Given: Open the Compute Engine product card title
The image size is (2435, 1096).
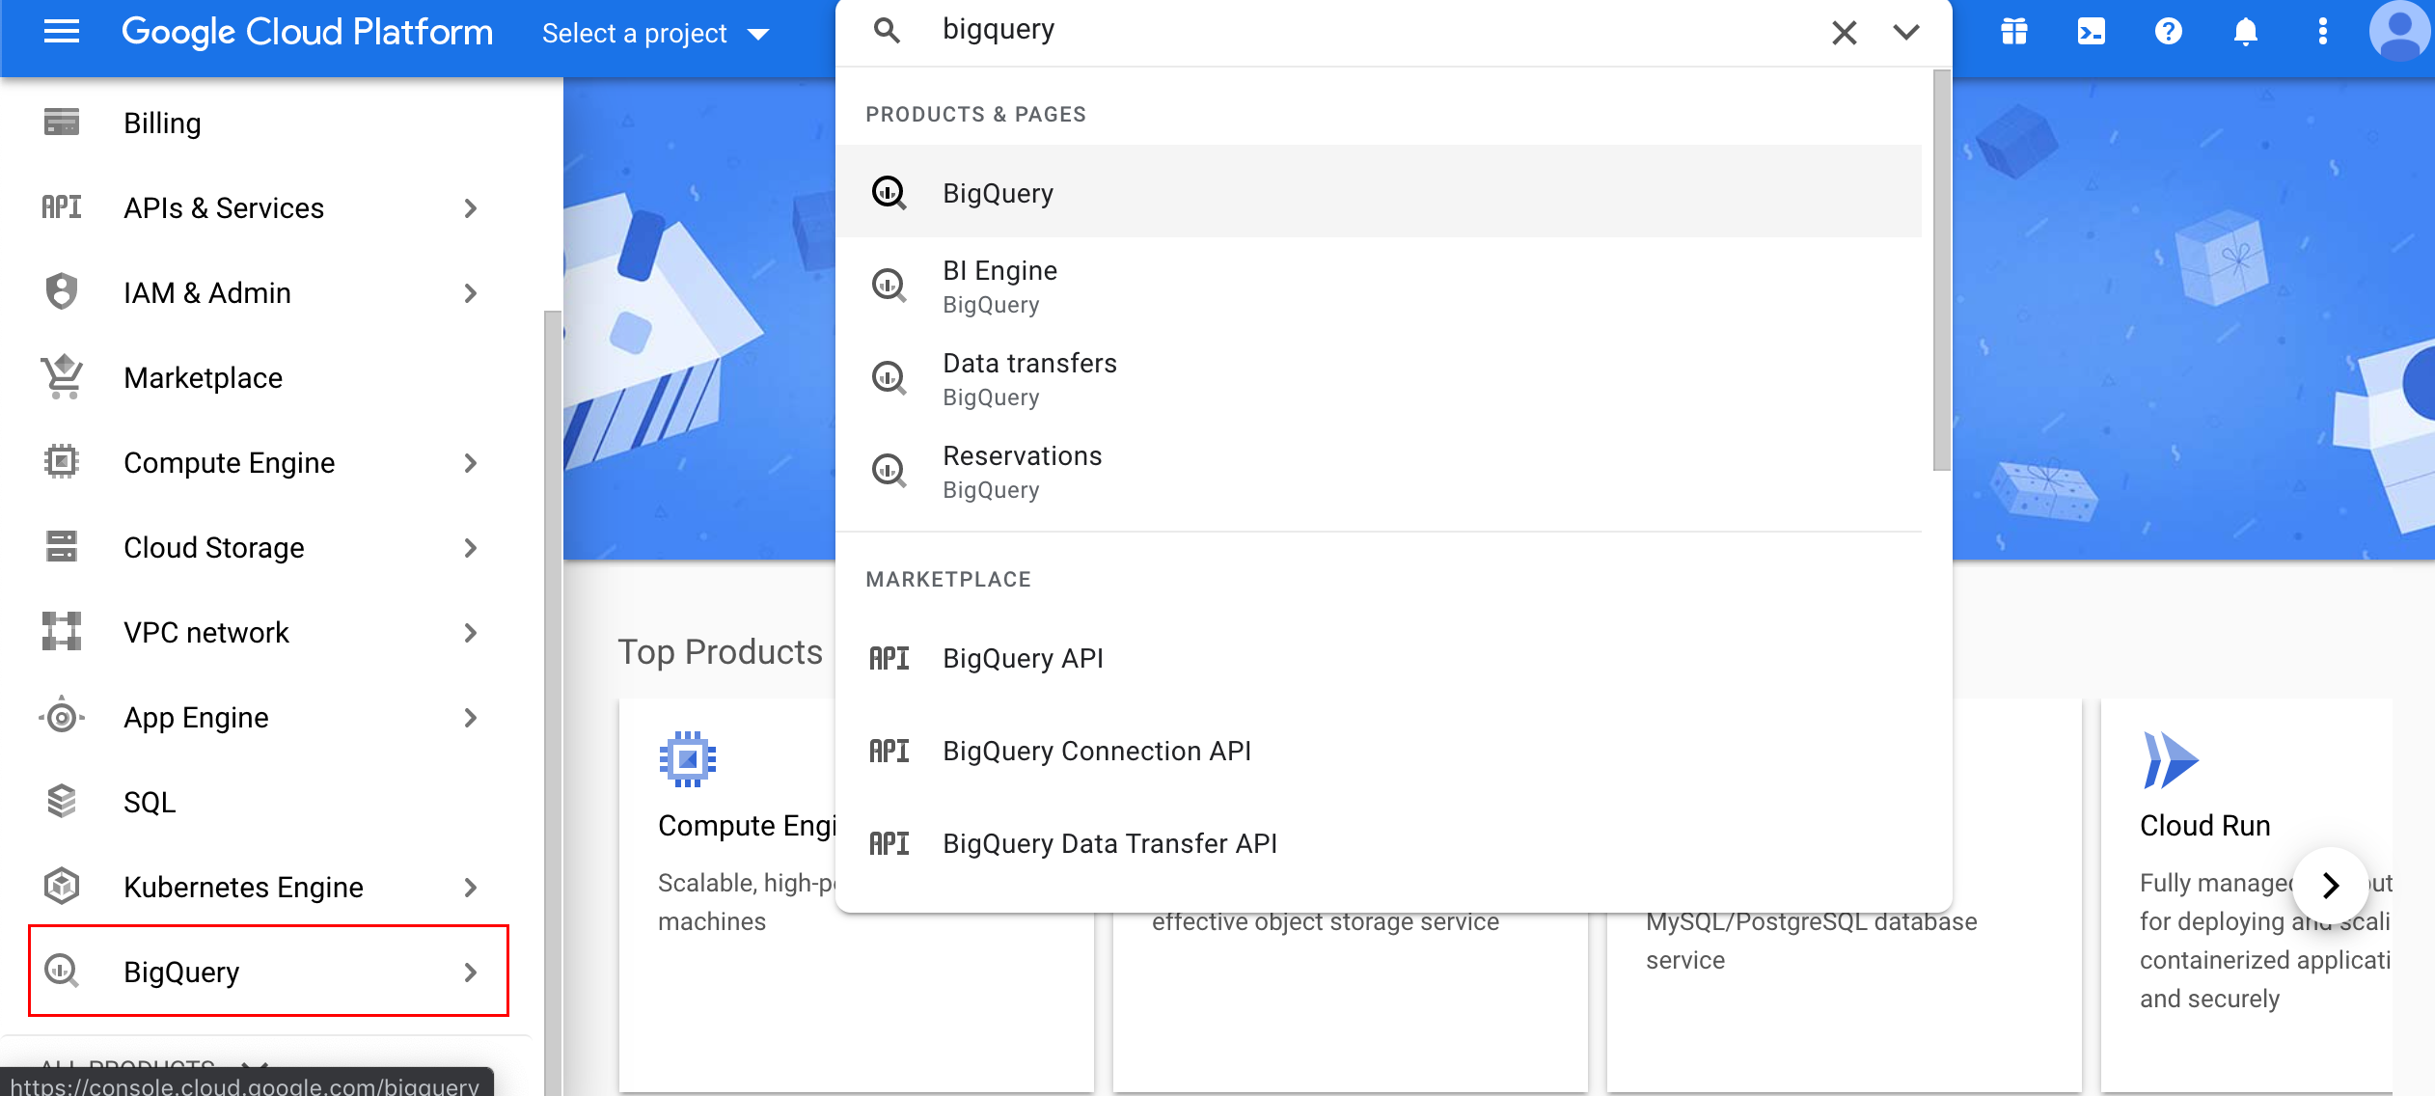Looking at the screenshot, I should tap(747, 825).
